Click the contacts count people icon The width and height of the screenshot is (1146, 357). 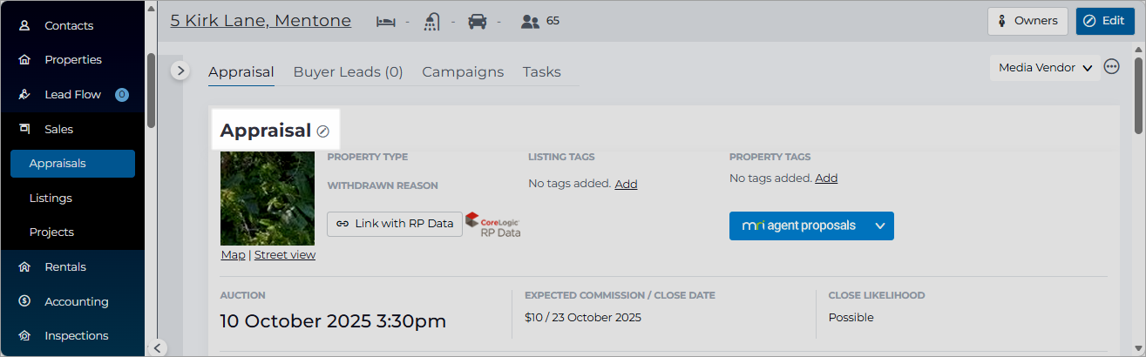[530, 21]
